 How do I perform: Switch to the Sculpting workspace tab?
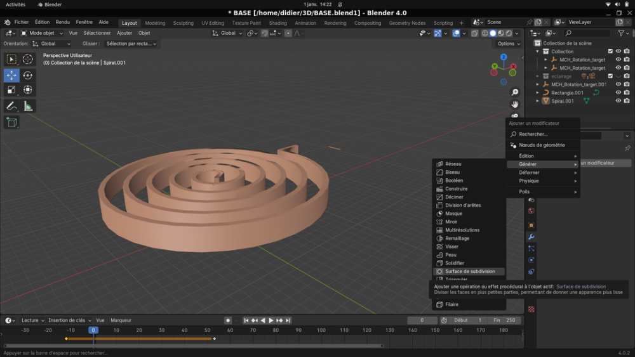184,23
